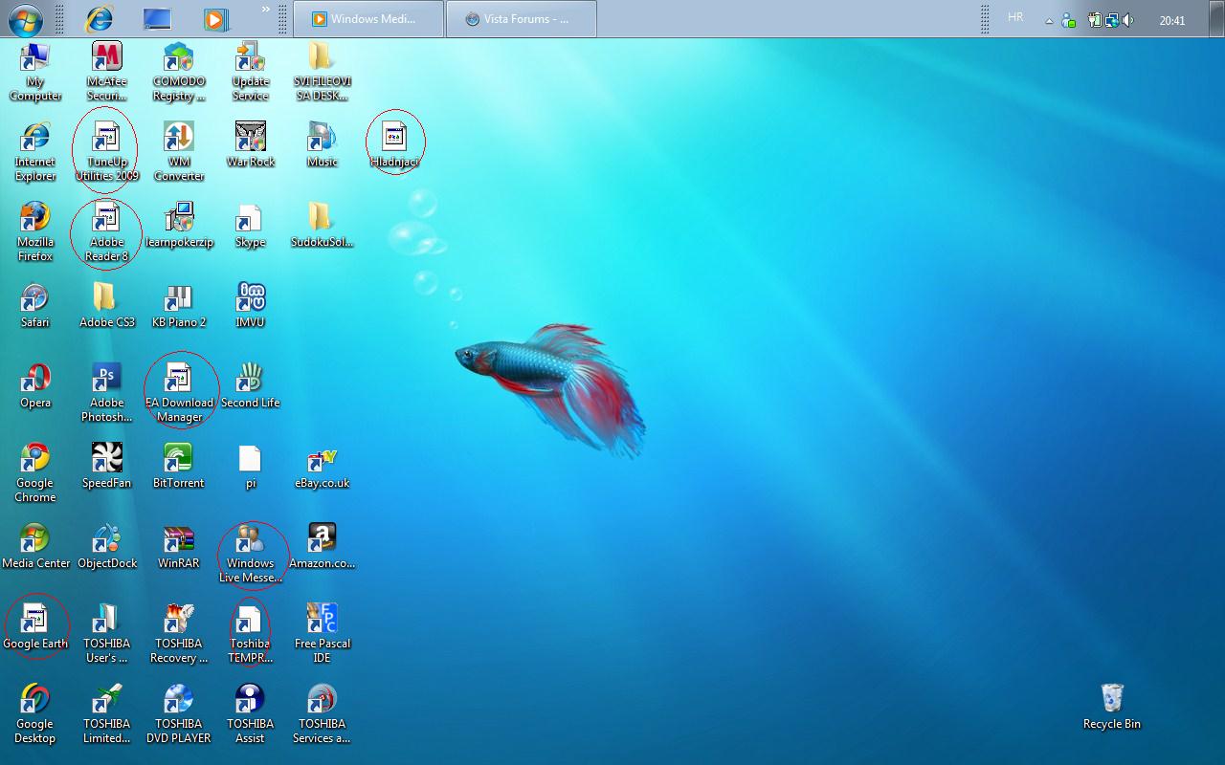Launch War Rock game shortcut
Image resolution: width=1225 pixels, height=765 pixels.
(250, 145)
